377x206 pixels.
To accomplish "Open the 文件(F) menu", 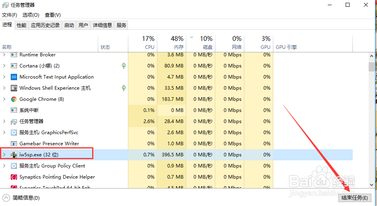I will [10, 15].
